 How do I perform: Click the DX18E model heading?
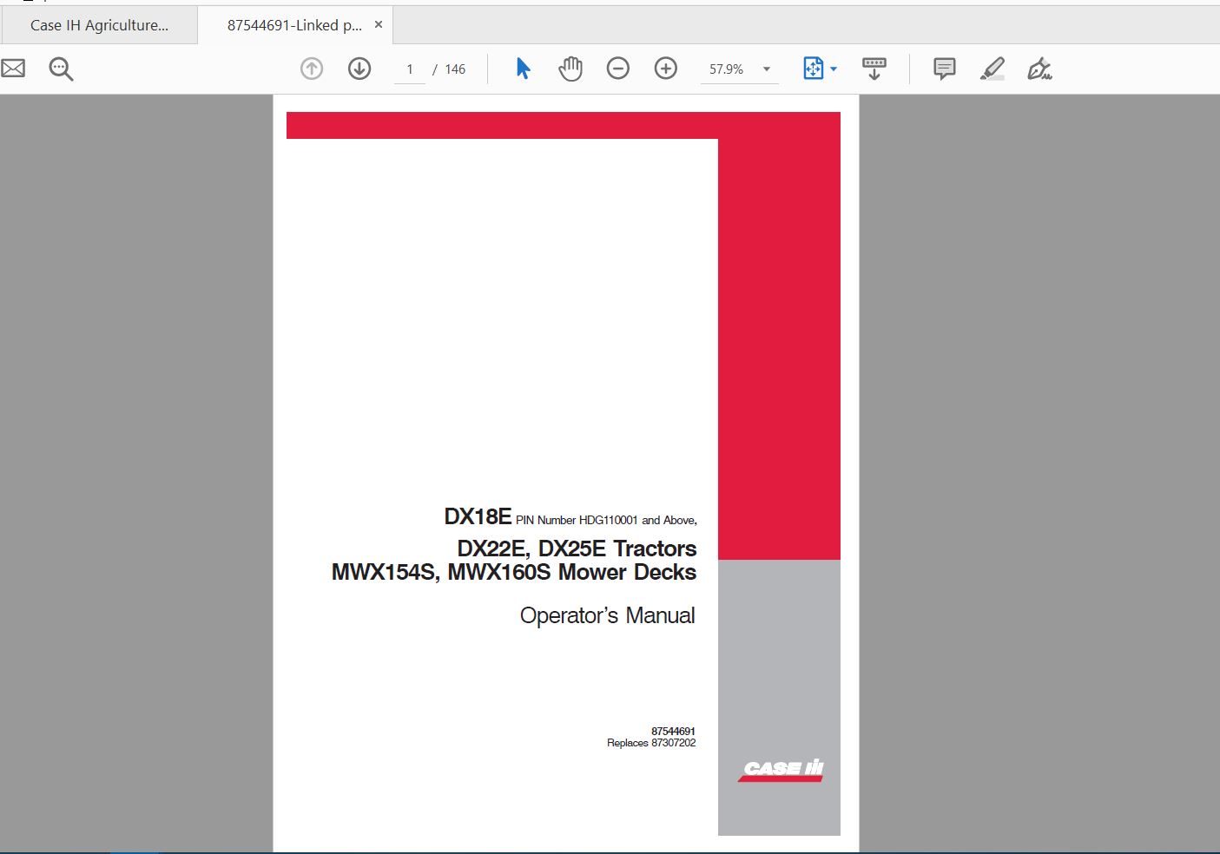pos(478,516)
